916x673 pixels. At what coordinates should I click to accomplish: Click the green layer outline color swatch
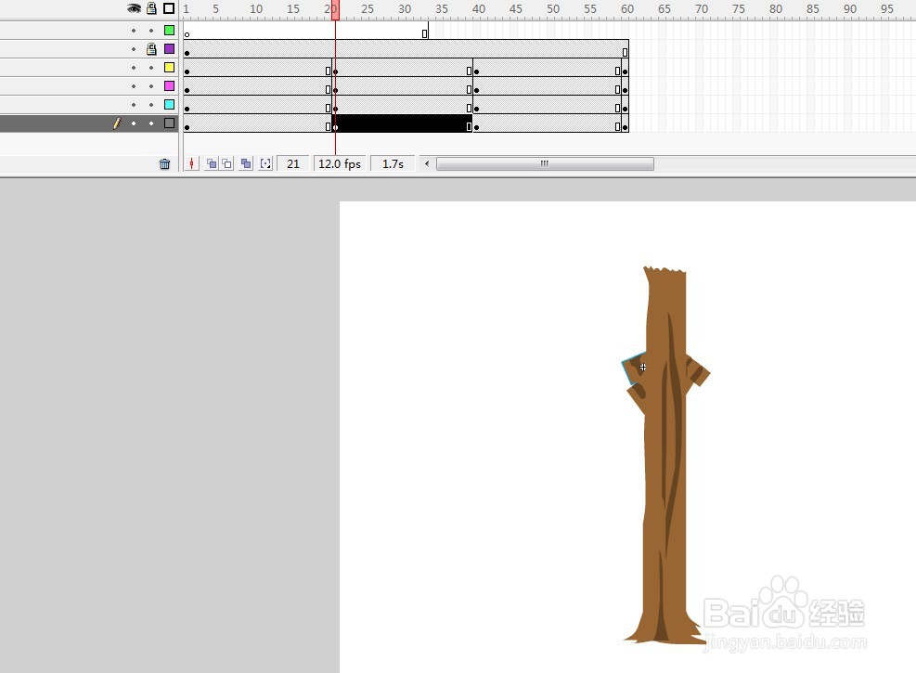(170, 30)
